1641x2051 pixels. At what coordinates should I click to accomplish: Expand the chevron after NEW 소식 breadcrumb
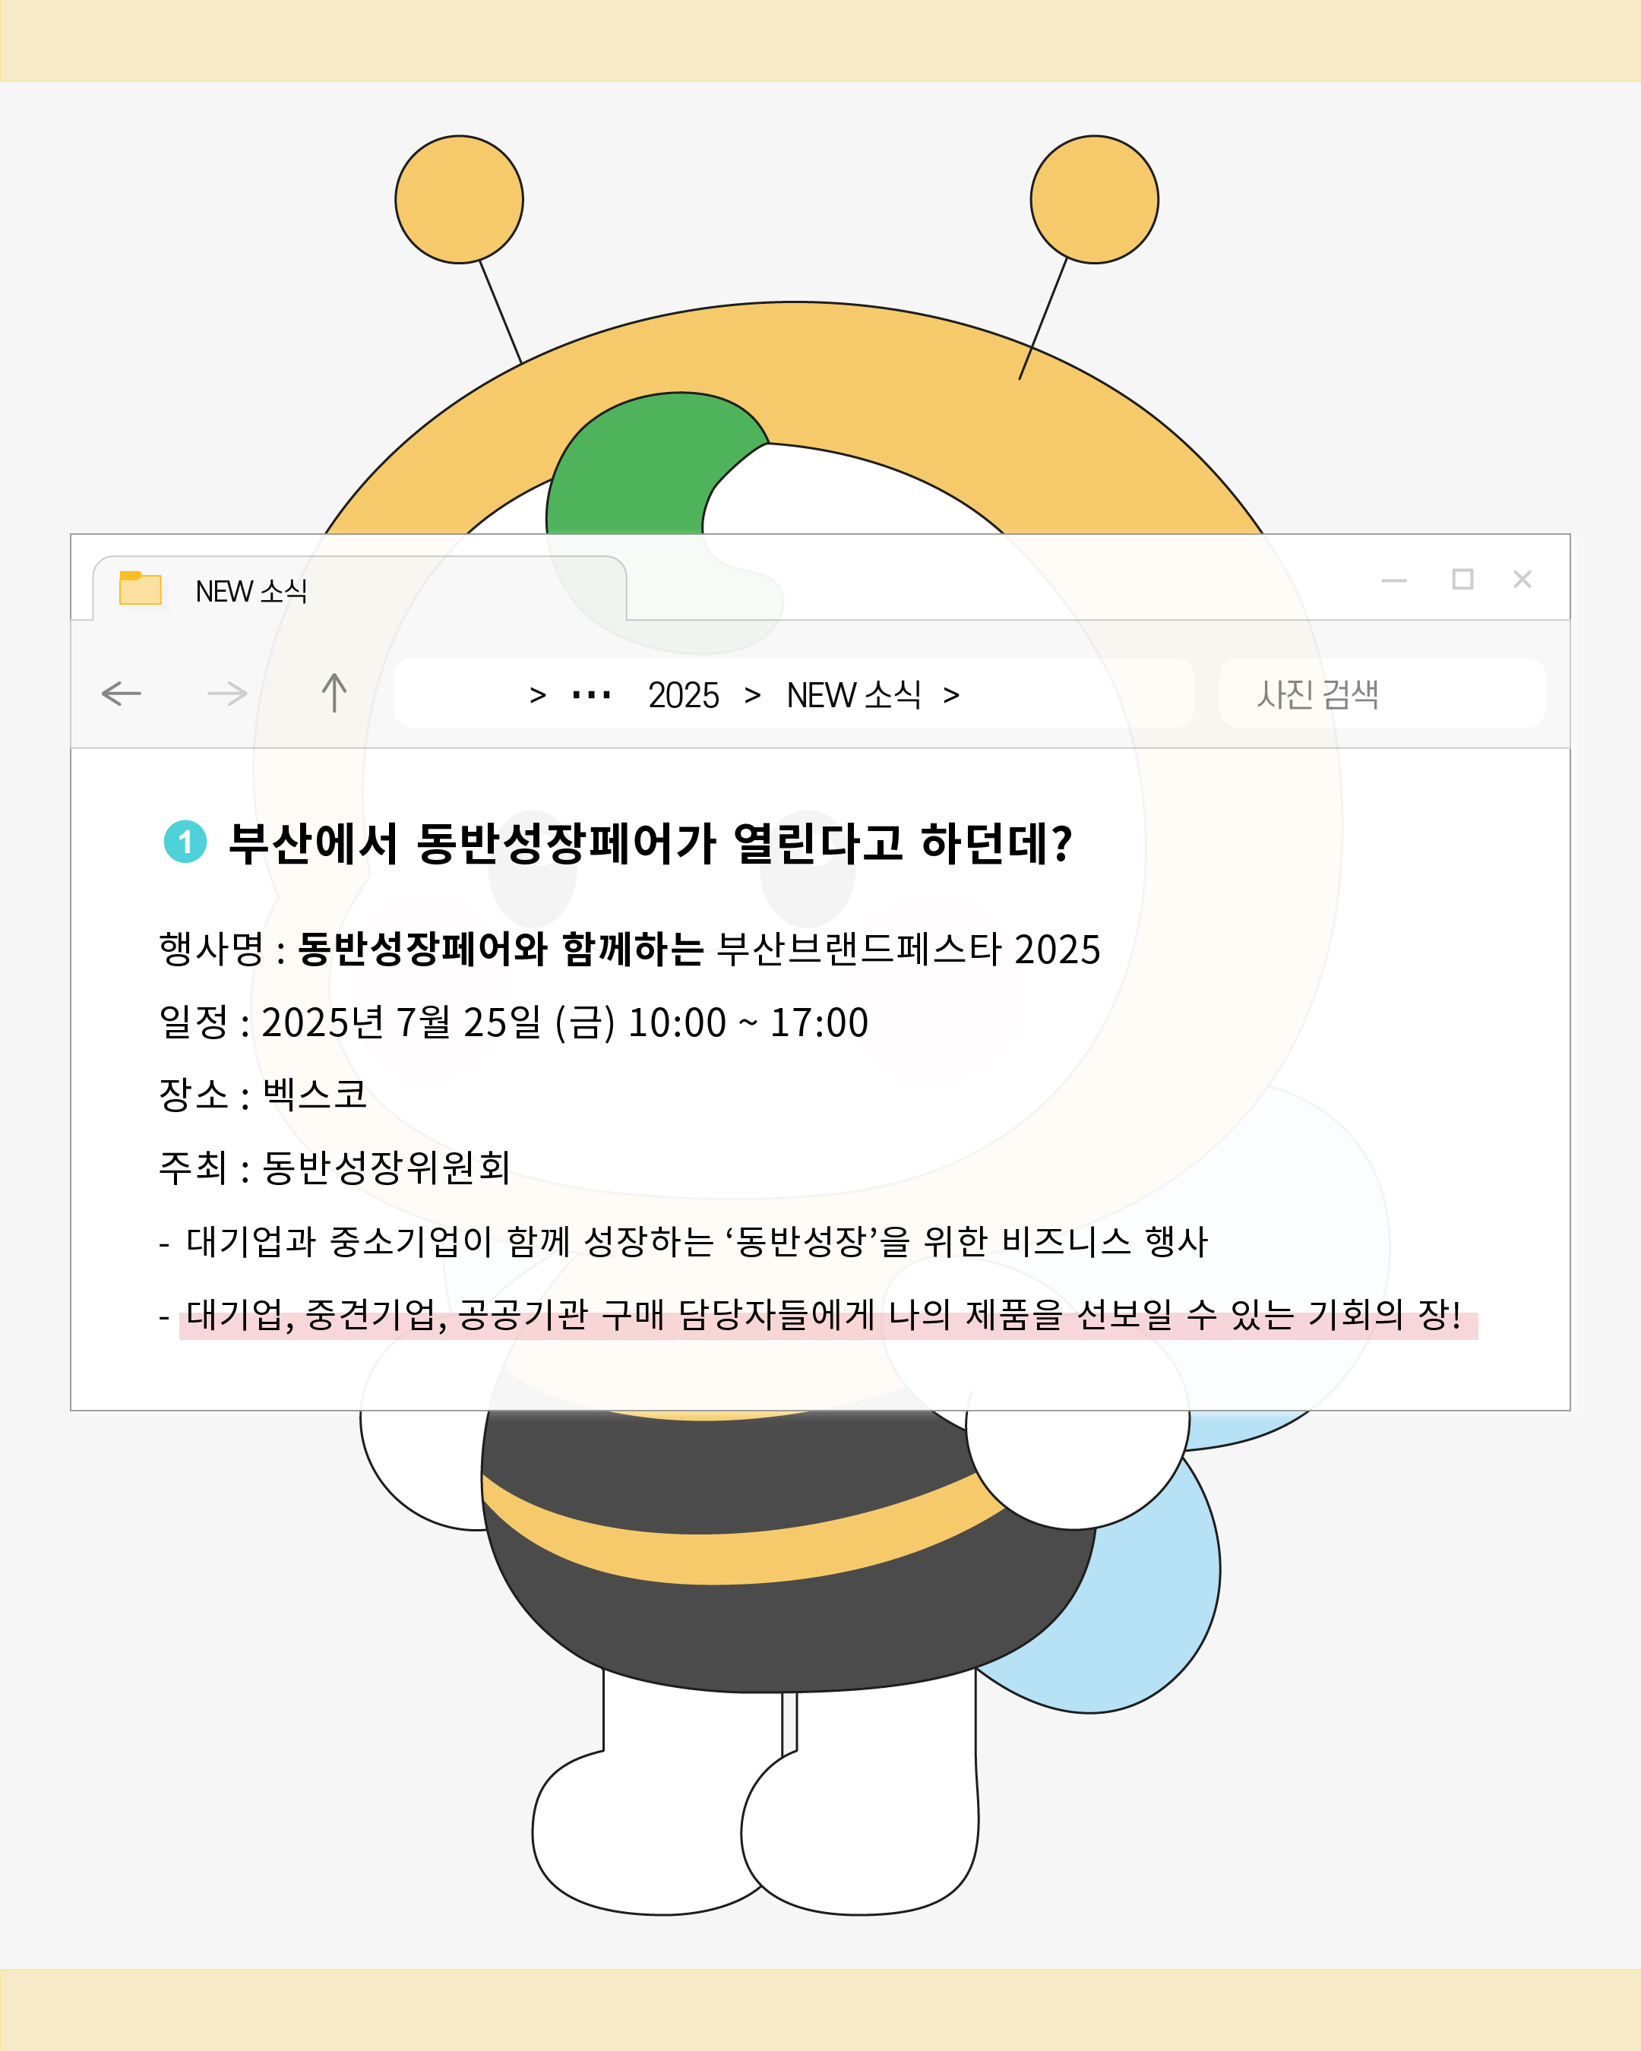tap(951, 695)
